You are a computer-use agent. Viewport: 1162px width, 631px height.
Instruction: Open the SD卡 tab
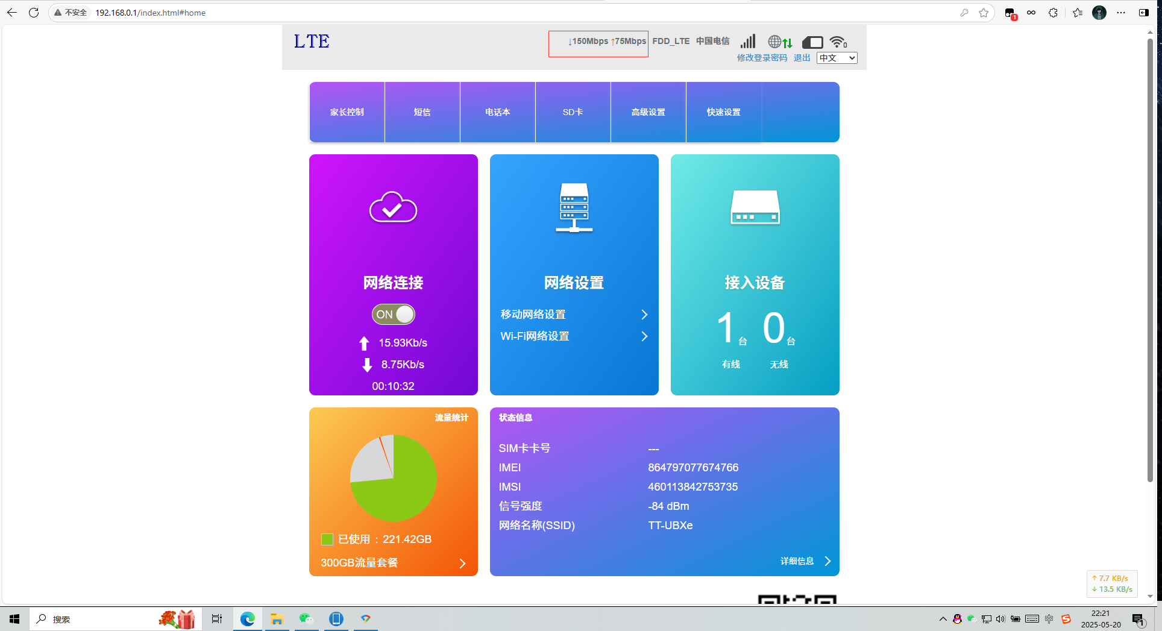click(x=573, y=112)
